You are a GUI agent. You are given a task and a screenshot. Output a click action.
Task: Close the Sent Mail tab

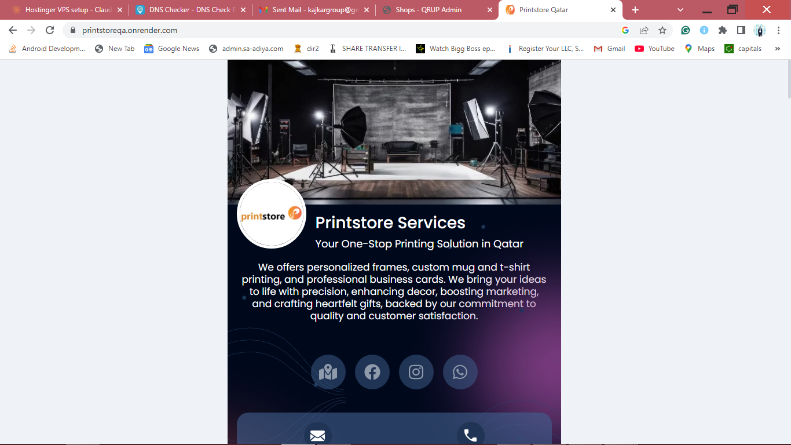(x=366, y=10)
